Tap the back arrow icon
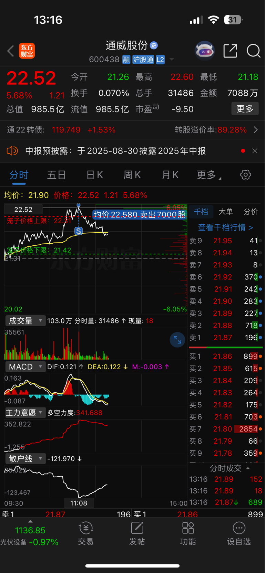Viewport: 265px width, 573px height. coord(11,51)
